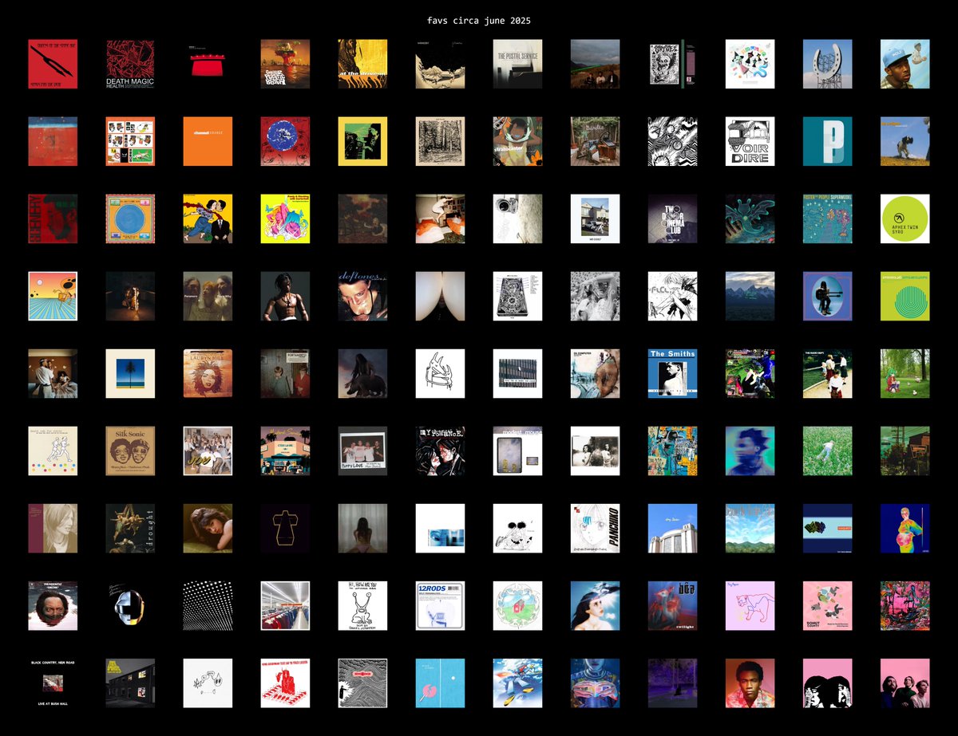Click the Lauryn Hill wood-carved portrait cover
The height and width of the screenshot is (736, 958).
pyautogui.click(x=208, y=373)
